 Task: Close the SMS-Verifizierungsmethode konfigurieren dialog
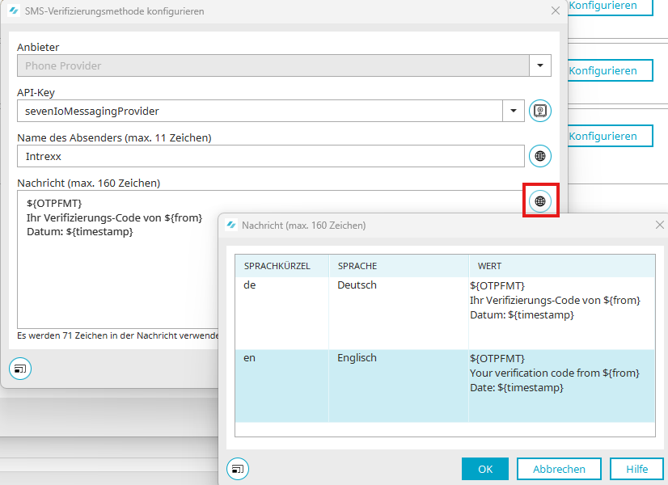(555, 11)
